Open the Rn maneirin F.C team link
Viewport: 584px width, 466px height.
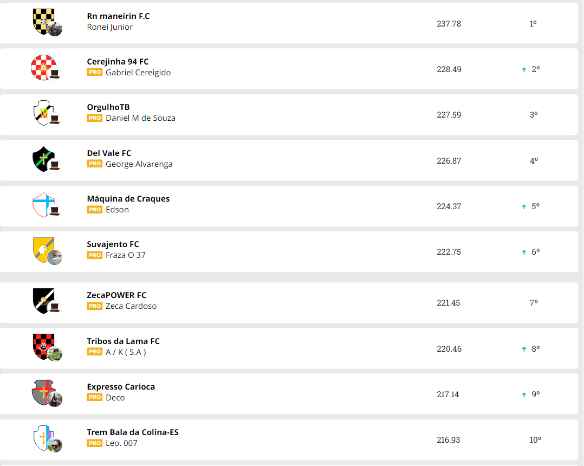click(x=118, y=16)
